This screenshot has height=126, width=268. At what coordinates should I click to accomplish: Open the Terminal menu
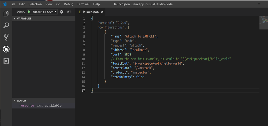click(83, 4)
